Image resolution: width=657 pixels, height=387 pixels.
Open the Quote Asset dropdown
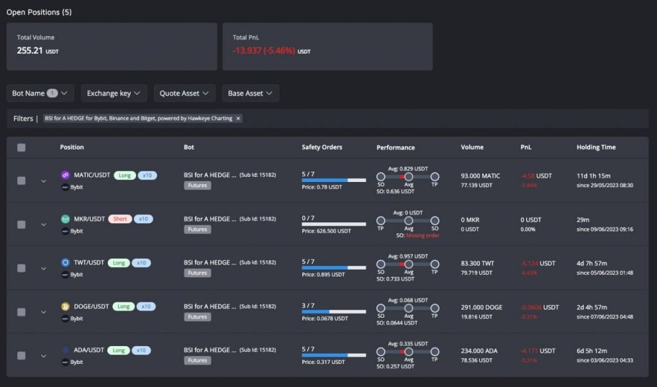tap(184, 93)
